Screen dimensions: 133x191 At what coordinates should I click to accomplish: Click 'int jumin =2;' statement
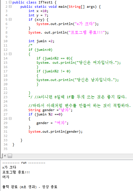click(41, 41)
